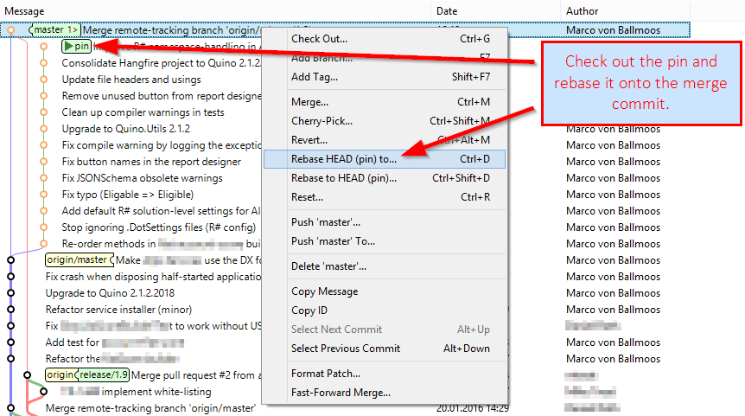Click commit node next to 'Fix typo (Eligable => Eligible)'
Image resolution: width=745 pixels, height=416 pixels.
pyautogui.click(x=43, y=195)
